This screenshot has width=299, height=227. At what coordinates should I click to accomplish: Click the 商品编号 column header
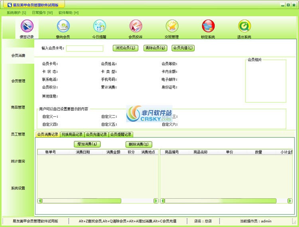(x=172, y=152)
